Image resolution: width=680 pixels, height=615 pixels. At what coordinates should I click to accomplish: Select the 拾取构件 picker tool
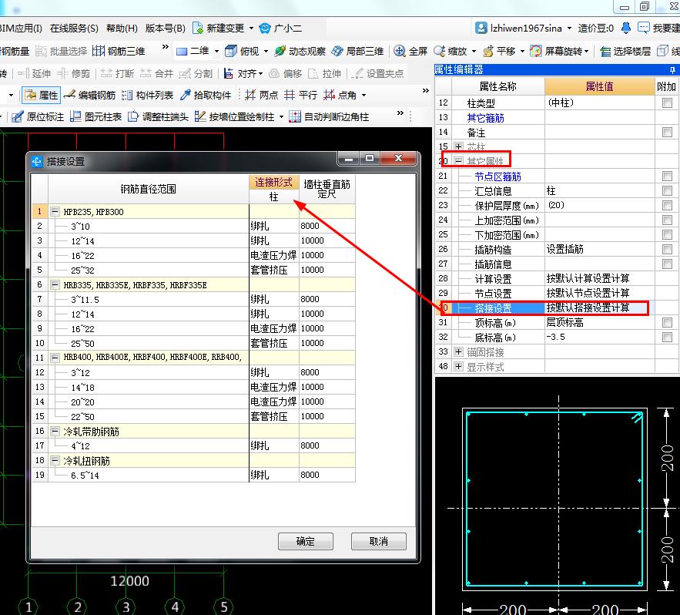(x=206, y=95)
